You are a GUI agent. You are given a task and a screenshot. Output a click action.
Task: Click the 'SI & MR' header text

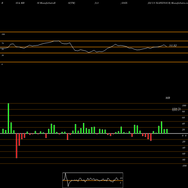pos(20,3)
